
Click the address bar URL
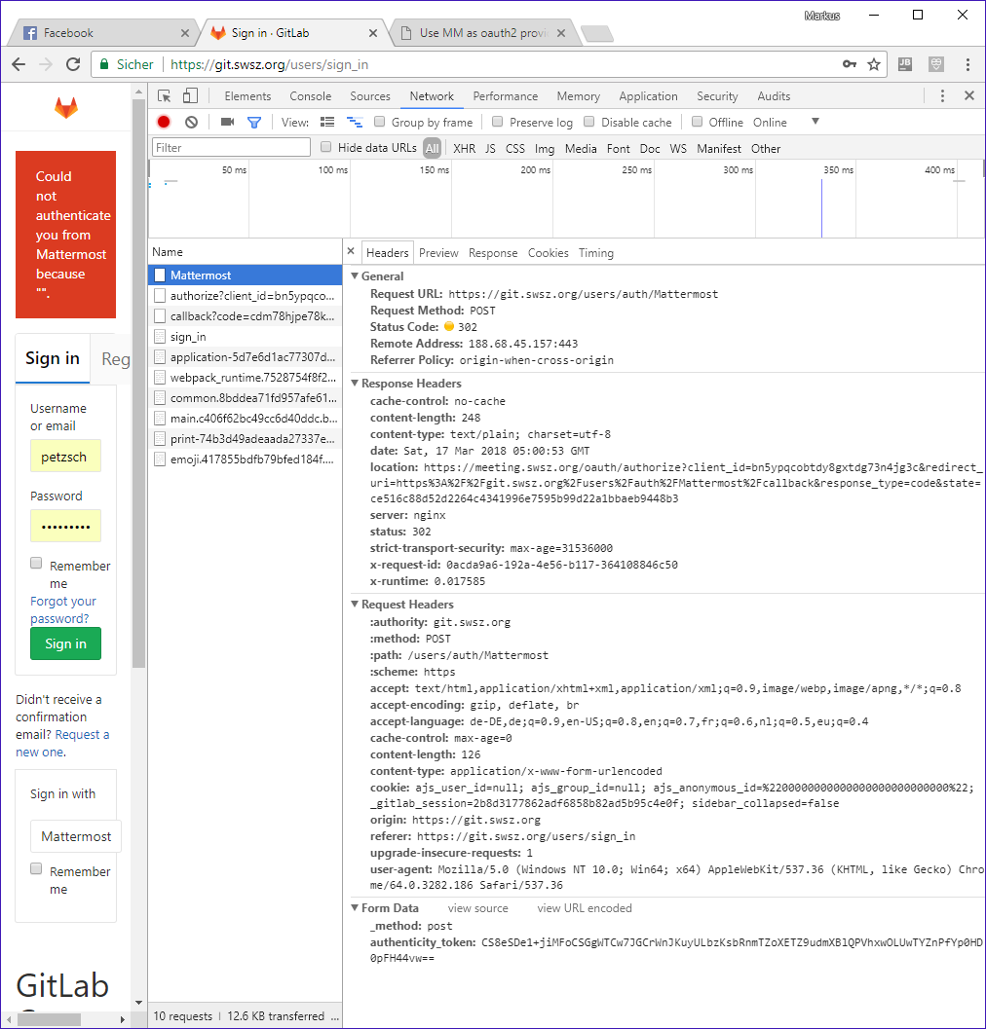[x=269, y=64]
